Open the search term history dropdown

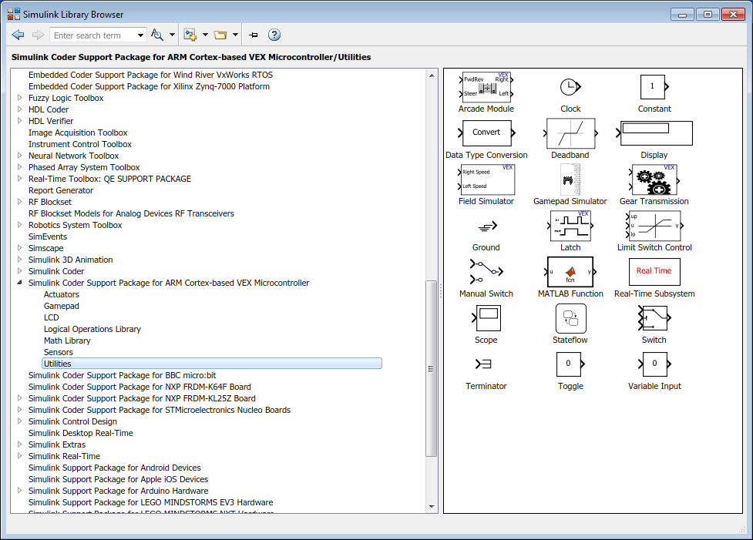[x=140, y=35]
